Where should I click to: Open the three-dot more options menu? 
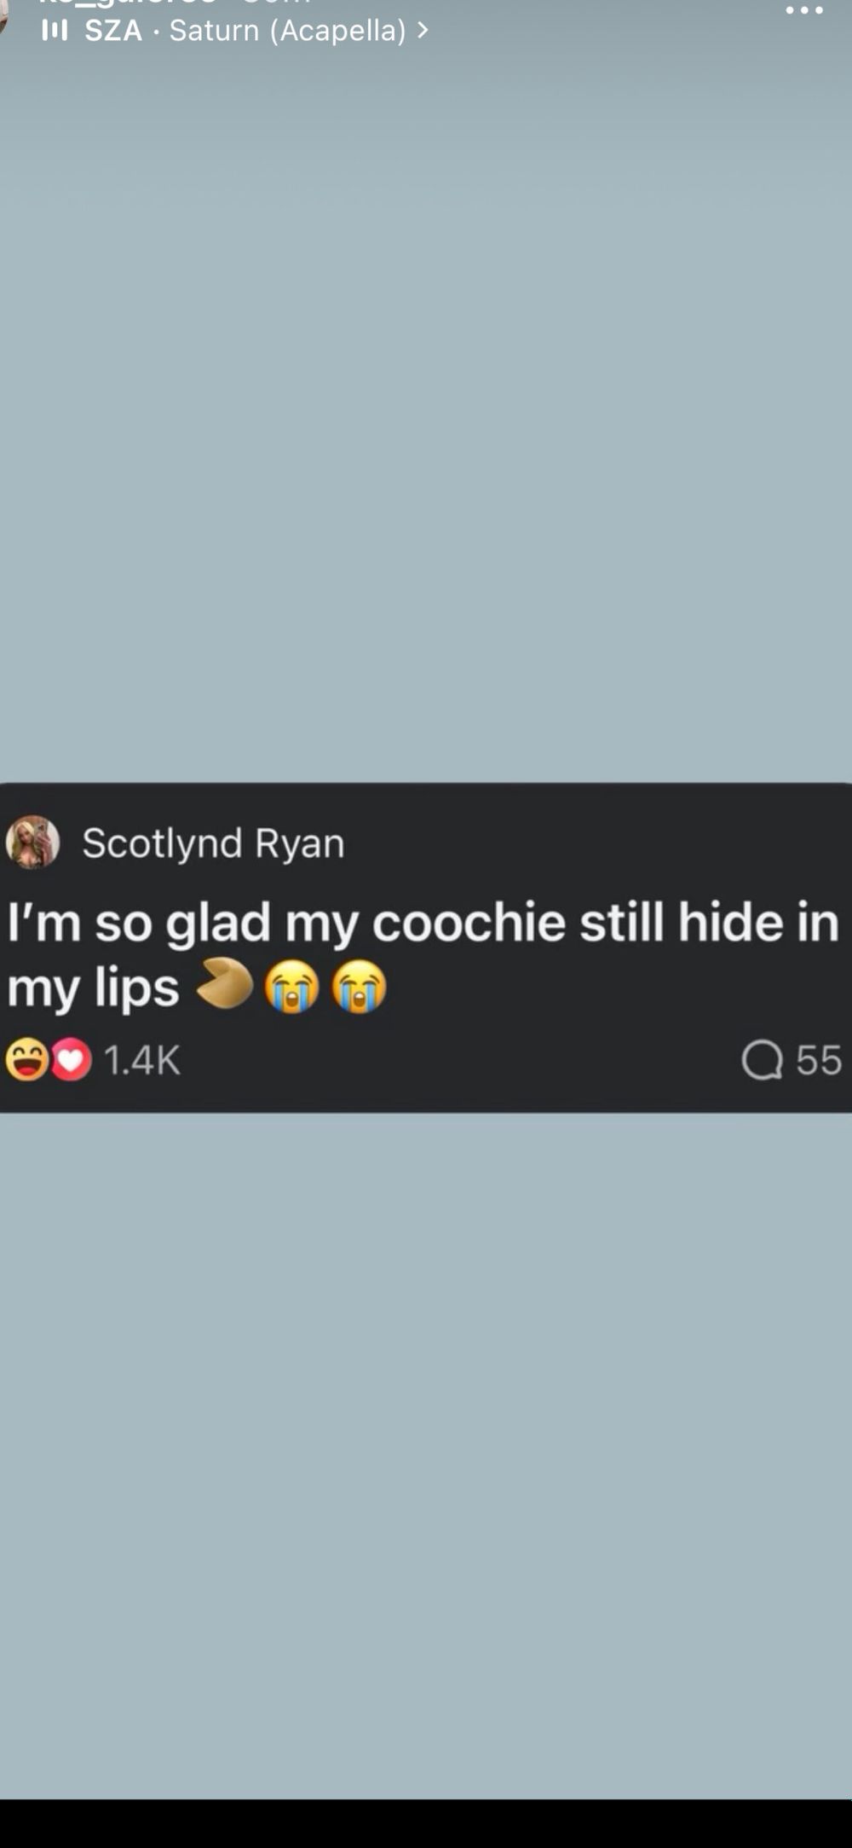tap(804, 10)
